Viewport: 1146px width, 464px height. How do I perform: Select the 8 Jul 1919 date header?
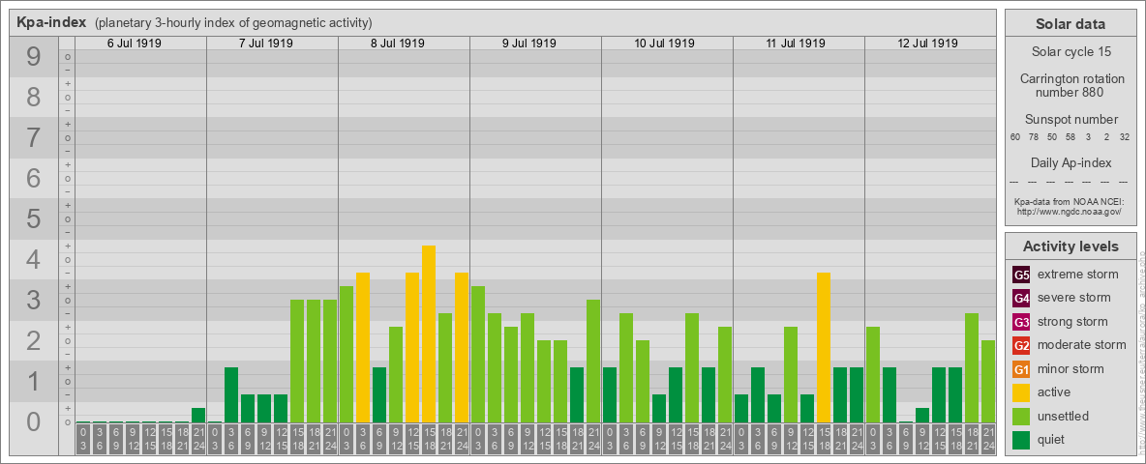click(x=397, y=43)
